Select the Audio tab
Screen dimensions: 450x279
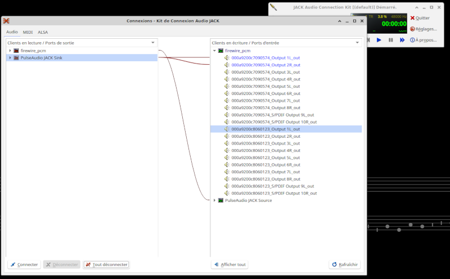tap(12, 32)
